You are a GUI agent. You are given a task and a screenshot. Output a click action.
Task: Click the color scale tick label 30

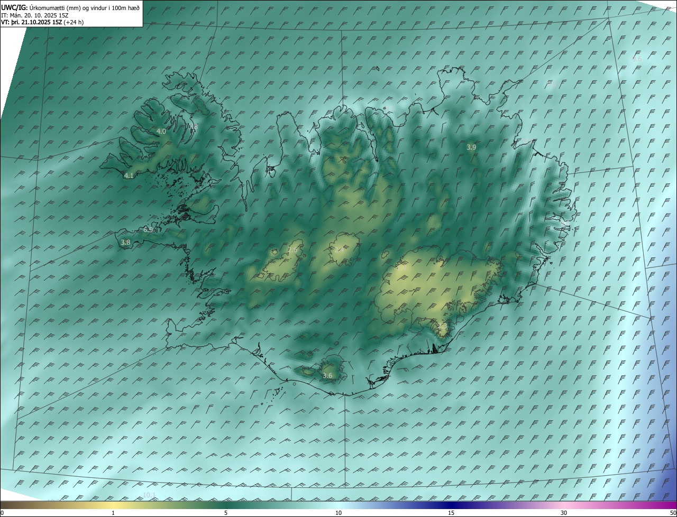click(x=564, y=513)
